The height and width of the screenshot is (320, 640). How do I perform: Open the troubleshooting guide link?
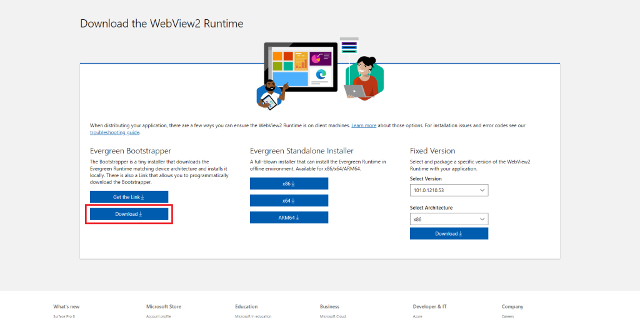115,133
